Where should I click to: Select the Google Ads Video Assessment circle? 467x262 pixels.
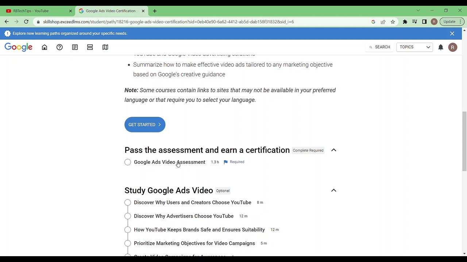click(x=128, y=162)
